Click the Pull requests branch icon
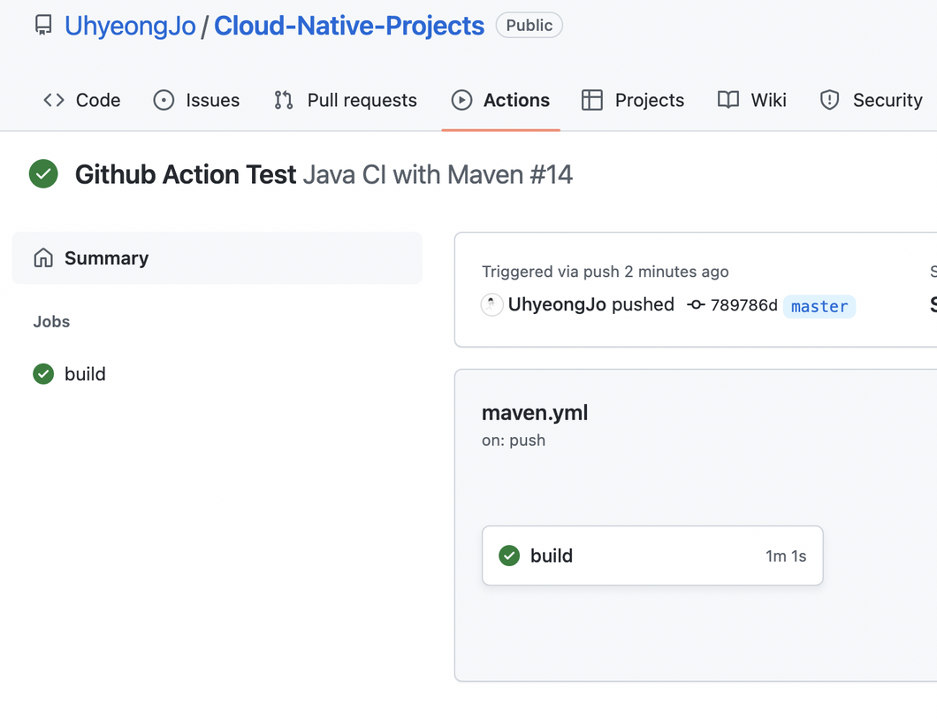The width and height of the screenshot is (937, 728). pos(284,100)
